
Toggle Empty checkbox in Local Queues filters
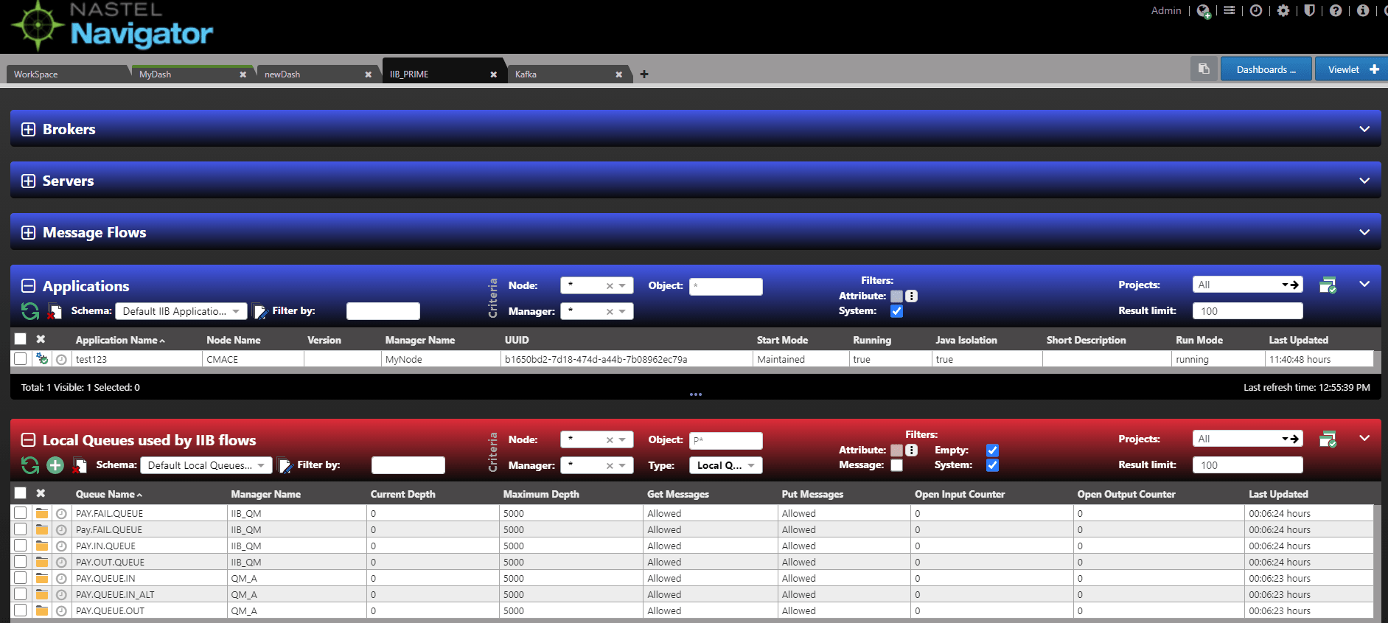coord(992,450)
